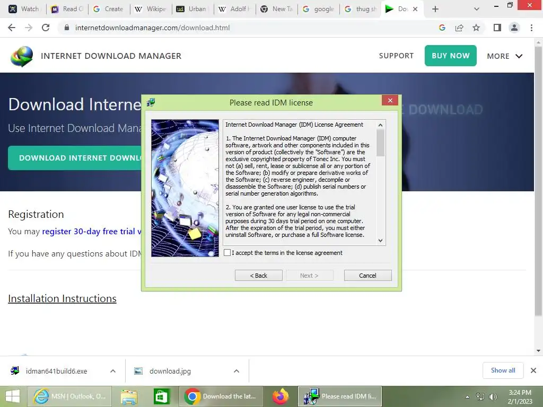The width and height of the screenshot is (543, 407).
Task: Click the share page icon in address bar
Action: point(459,28)
